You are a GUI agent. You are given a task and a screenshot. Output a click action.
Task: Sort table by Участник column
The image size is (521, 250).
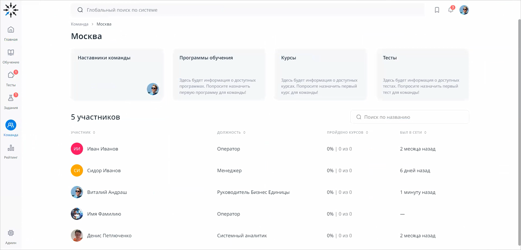tap(83, 133)
